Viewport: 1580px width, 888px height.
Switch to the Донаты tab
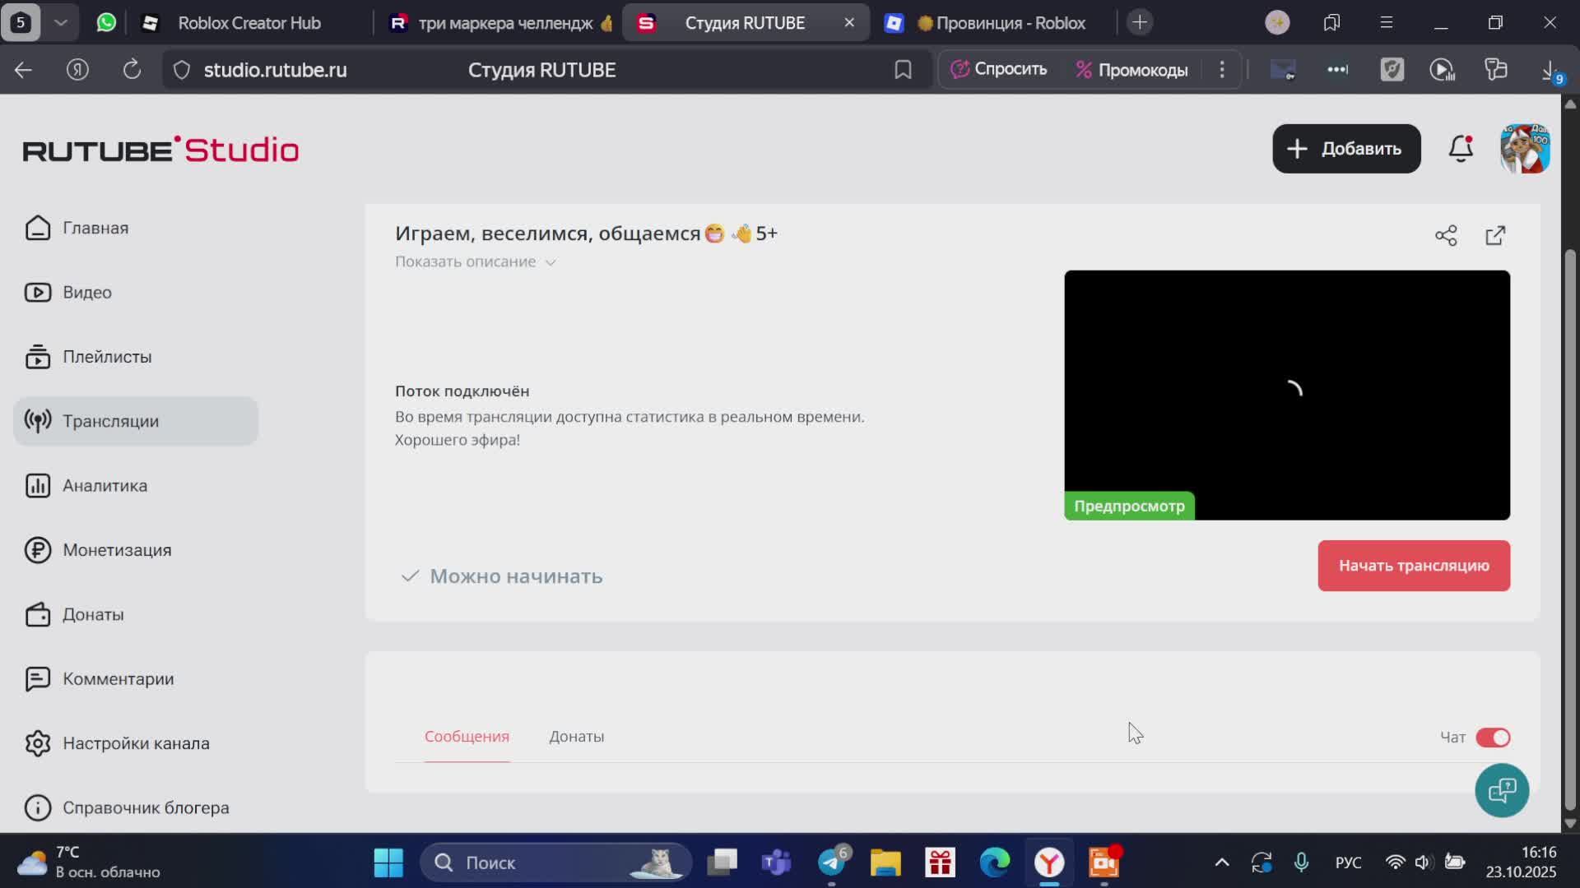(577, 737)
